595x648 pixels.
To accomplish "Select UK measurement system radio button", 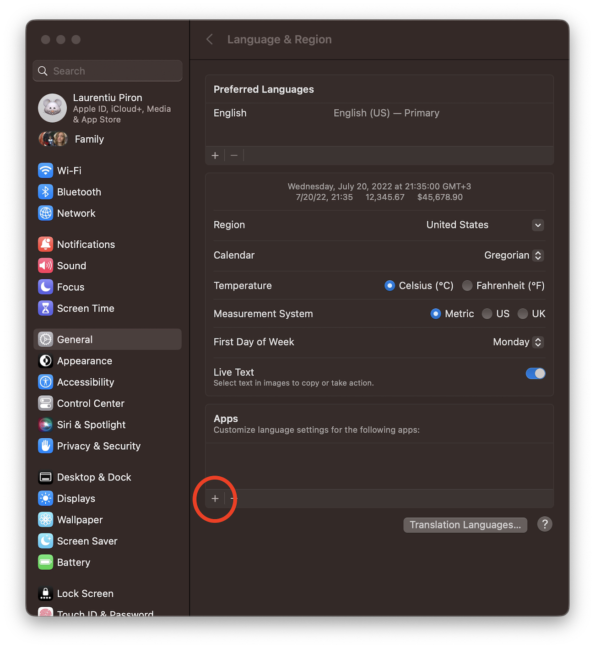I will (x=522, y=314).
